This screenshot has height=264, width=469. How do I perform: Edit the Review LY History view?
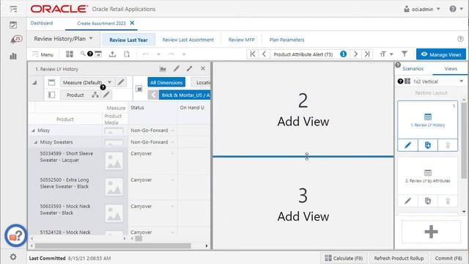point(176,68)
